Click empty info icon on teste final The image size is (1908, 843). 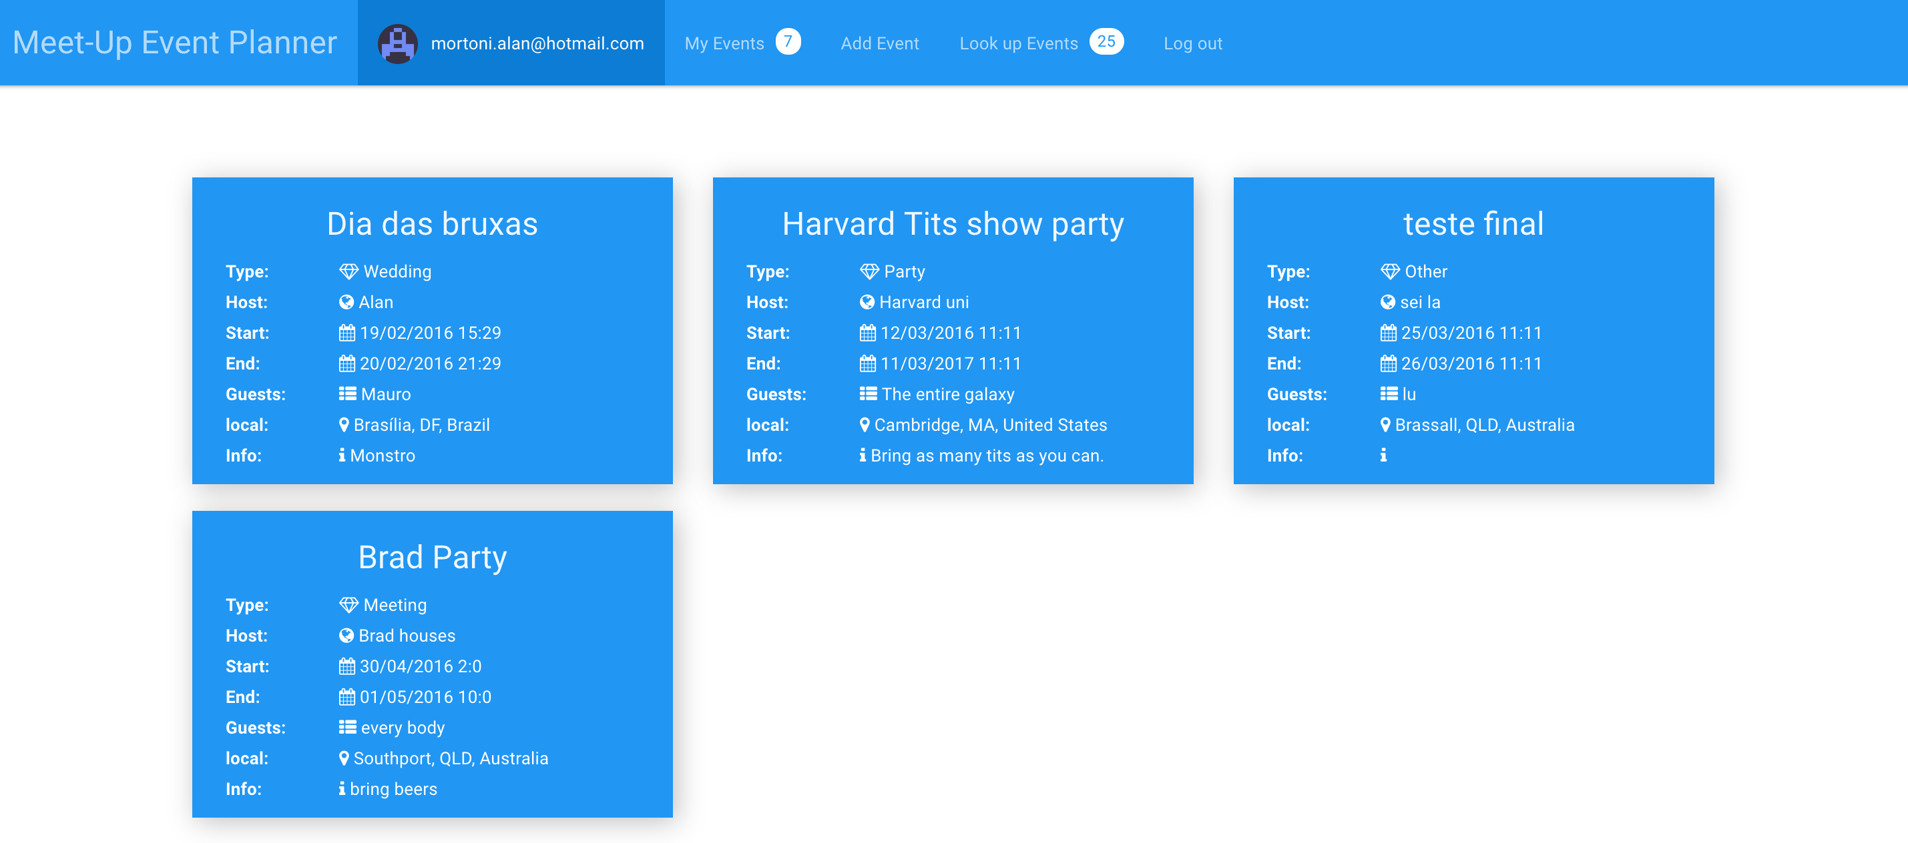point(1383,455)
